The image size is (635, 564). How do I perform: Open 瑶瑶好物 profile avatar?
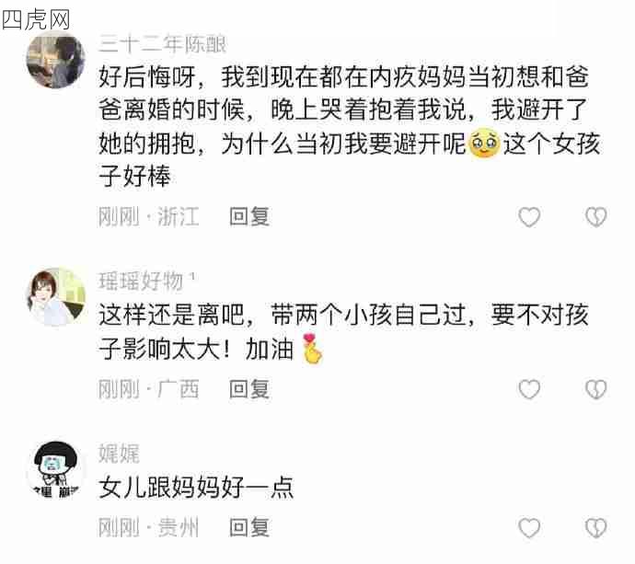[55, 296]
